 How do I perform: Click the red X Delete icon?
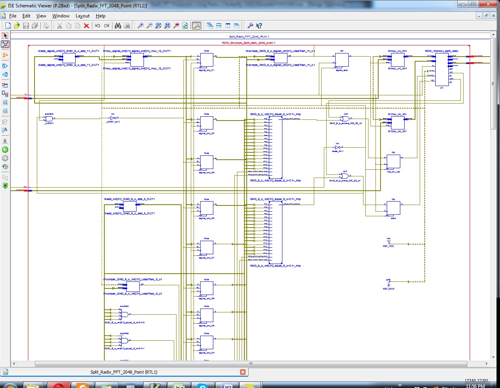87,26
